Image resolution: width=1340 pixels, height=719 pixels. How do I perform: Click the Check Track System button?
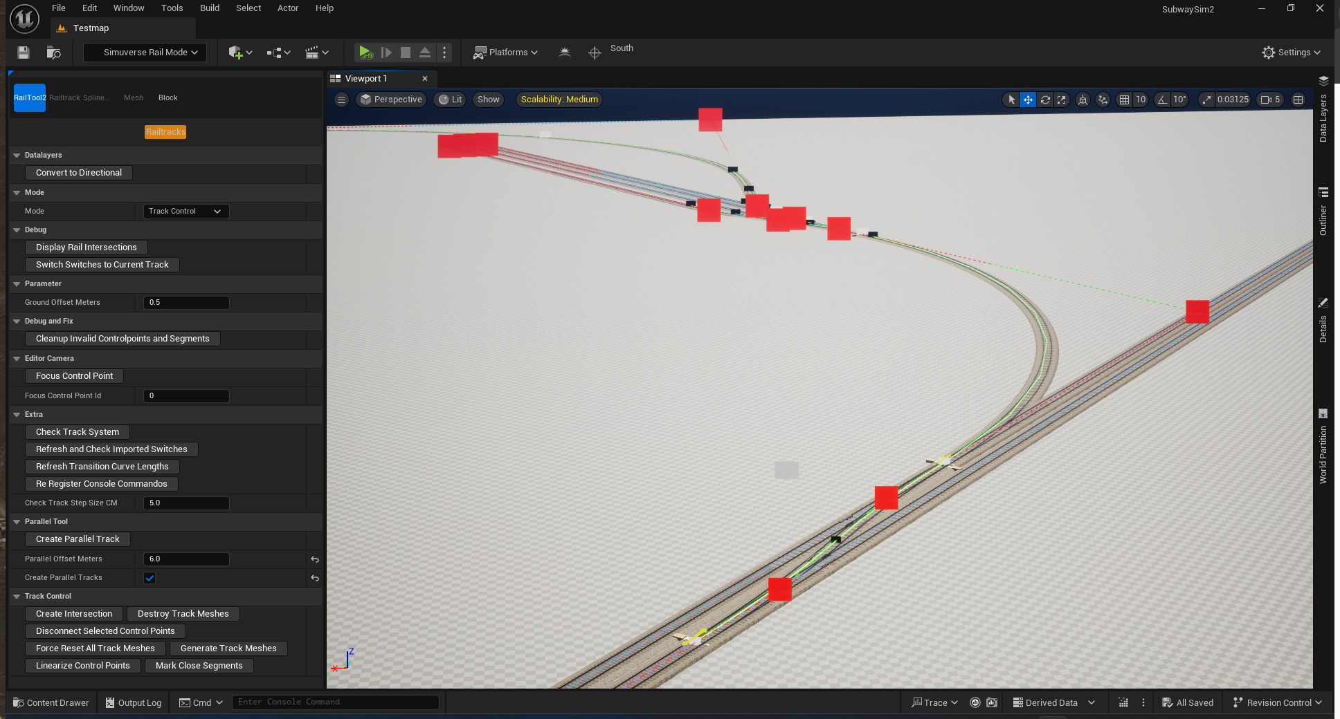tap(78, 432)
